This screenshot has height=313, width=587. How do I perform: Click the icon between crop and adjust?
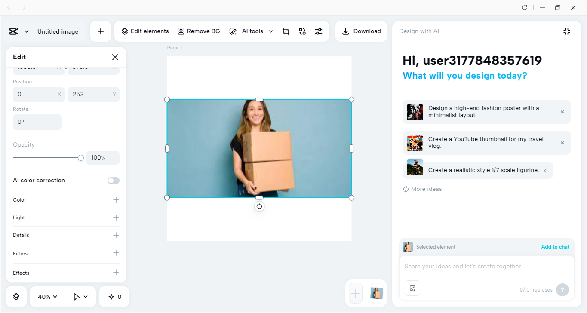pyautogui.click(x=302, y=31)
